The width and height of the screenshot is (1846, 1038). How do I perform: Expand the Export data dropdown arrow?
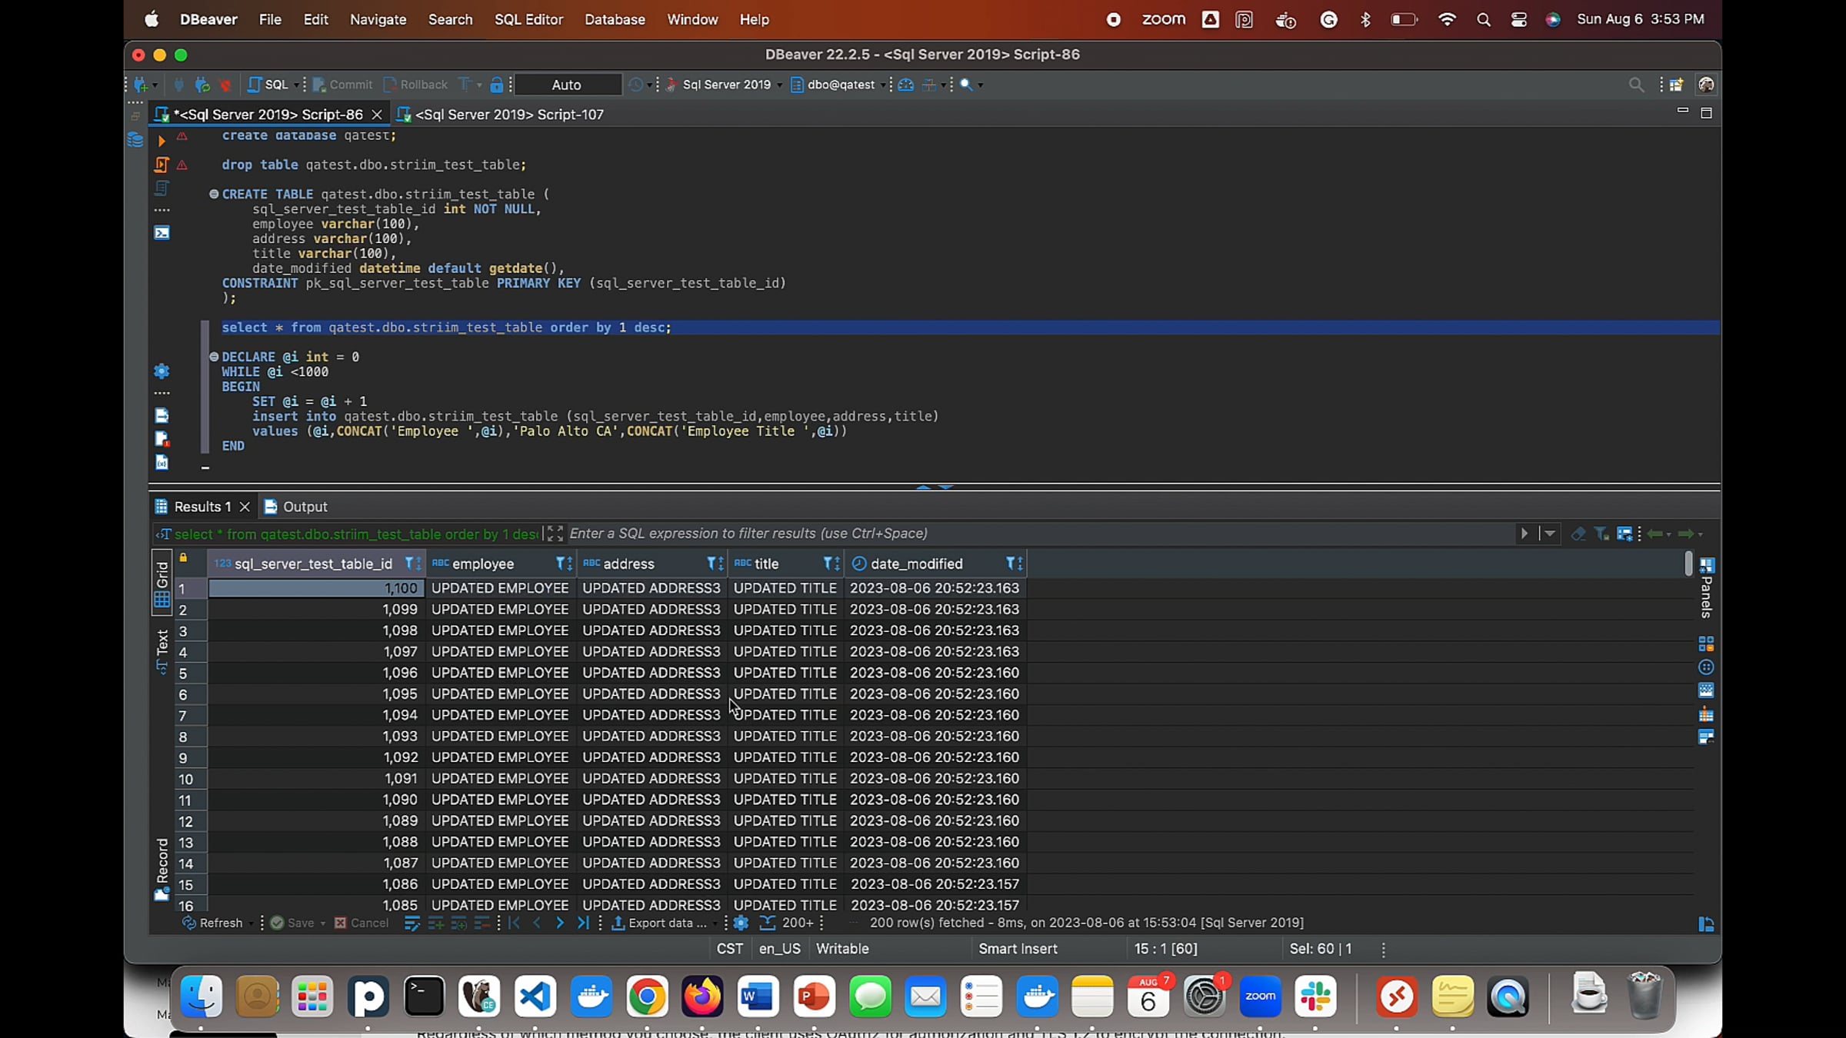click(715, 923)
